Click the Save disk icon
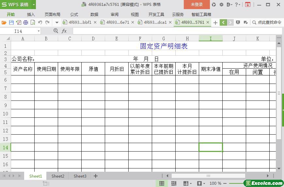 [x=11, y=22]
